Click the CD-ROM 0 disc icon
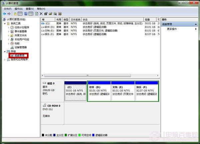The image size is (200, 144). pyautogui.click(x=44, y=105)
